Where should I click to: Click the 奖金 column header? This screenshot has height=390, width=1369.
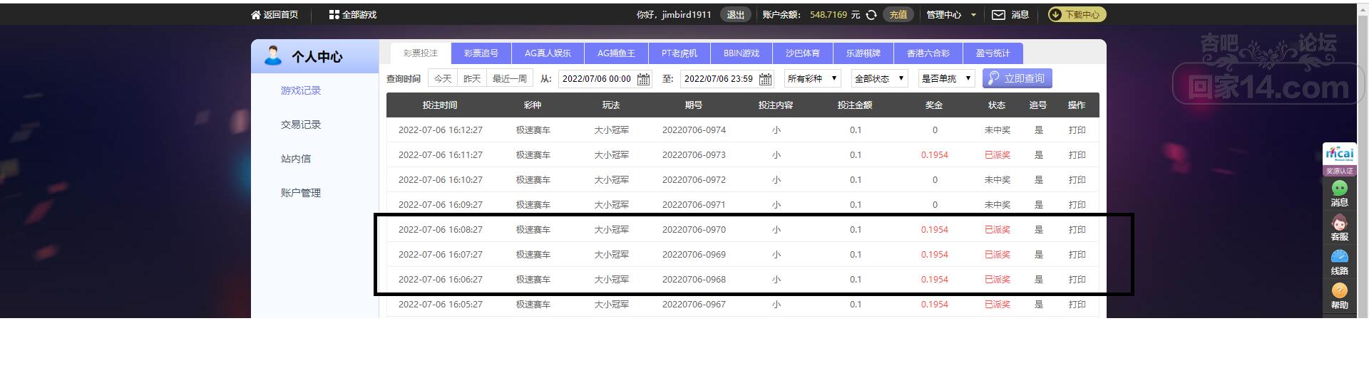[934, 105]
